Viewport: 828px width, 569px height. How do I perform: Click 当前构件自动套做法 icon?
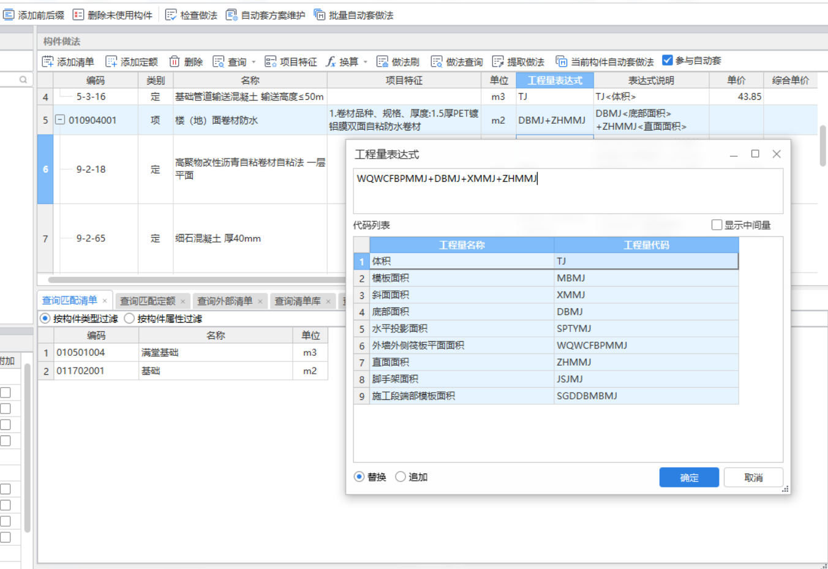(562, 61)
